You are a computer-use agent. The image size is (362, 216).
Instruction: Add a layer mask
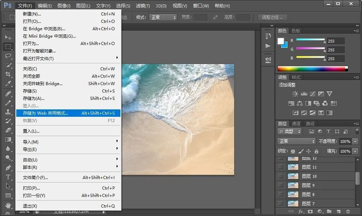(310, 211)
